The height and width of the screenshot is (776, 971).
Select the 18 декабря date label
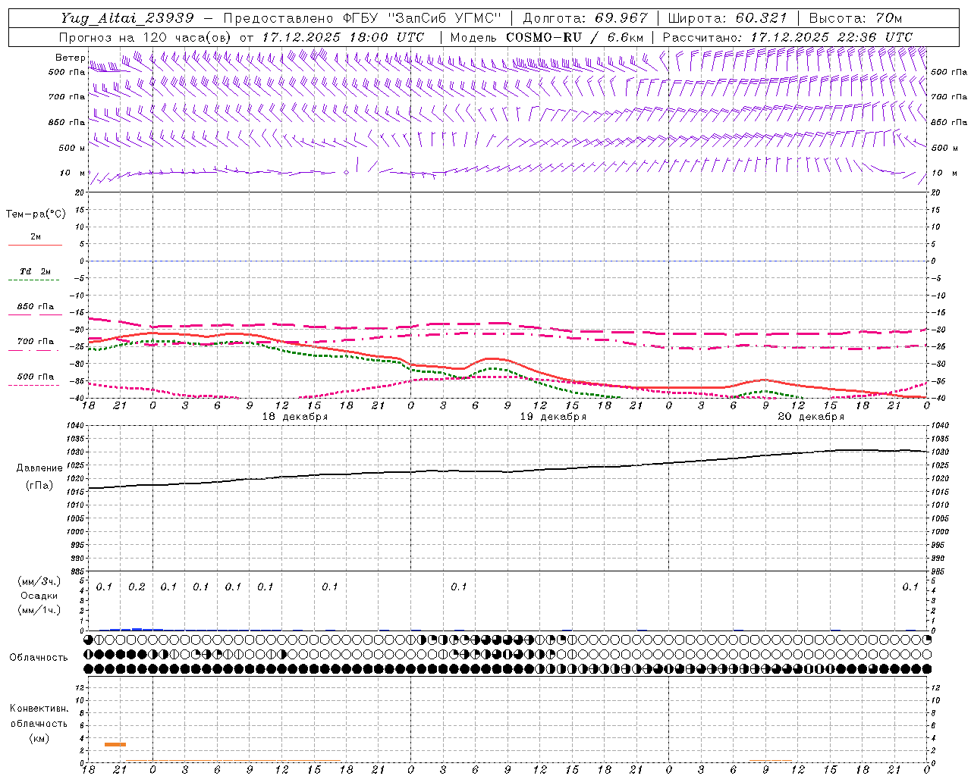point(295,417)
